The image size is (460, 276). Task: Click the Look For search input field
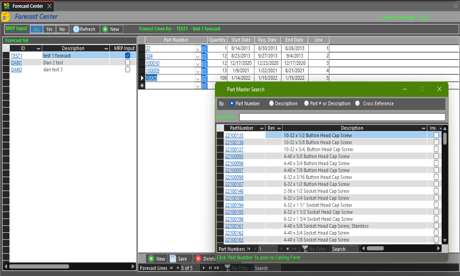[342, 117]
